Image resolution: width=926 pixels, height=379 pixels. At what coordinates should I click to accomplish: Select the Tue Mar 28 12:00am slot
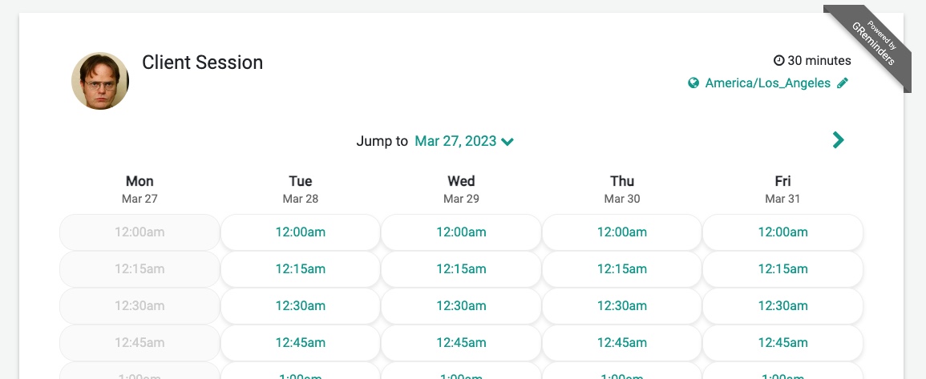pos(301,232)
